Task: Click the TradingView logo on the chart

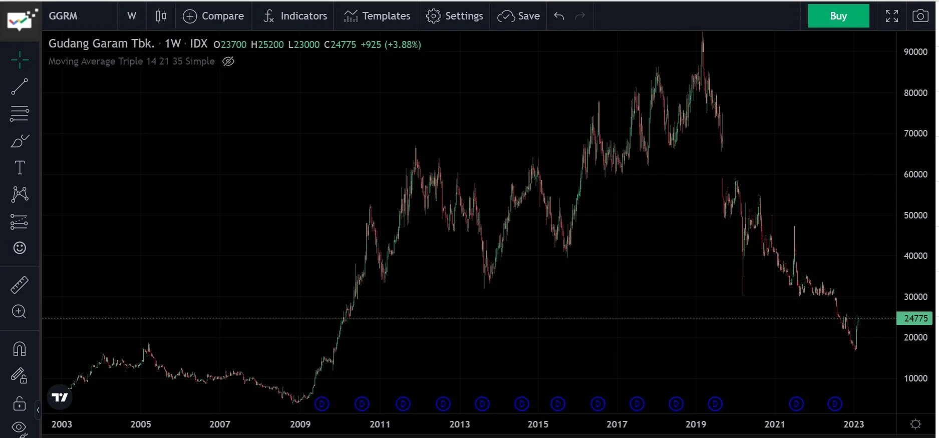Action: pos(60,397)
